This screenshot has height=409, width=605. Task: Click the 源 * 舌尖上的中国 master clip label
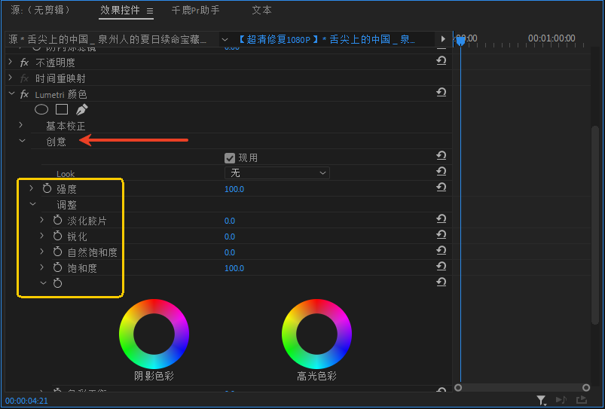[107, 39]
